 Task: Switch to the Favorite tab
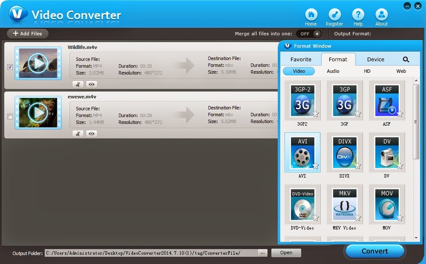pyautogui.click(x=301, y=60)
